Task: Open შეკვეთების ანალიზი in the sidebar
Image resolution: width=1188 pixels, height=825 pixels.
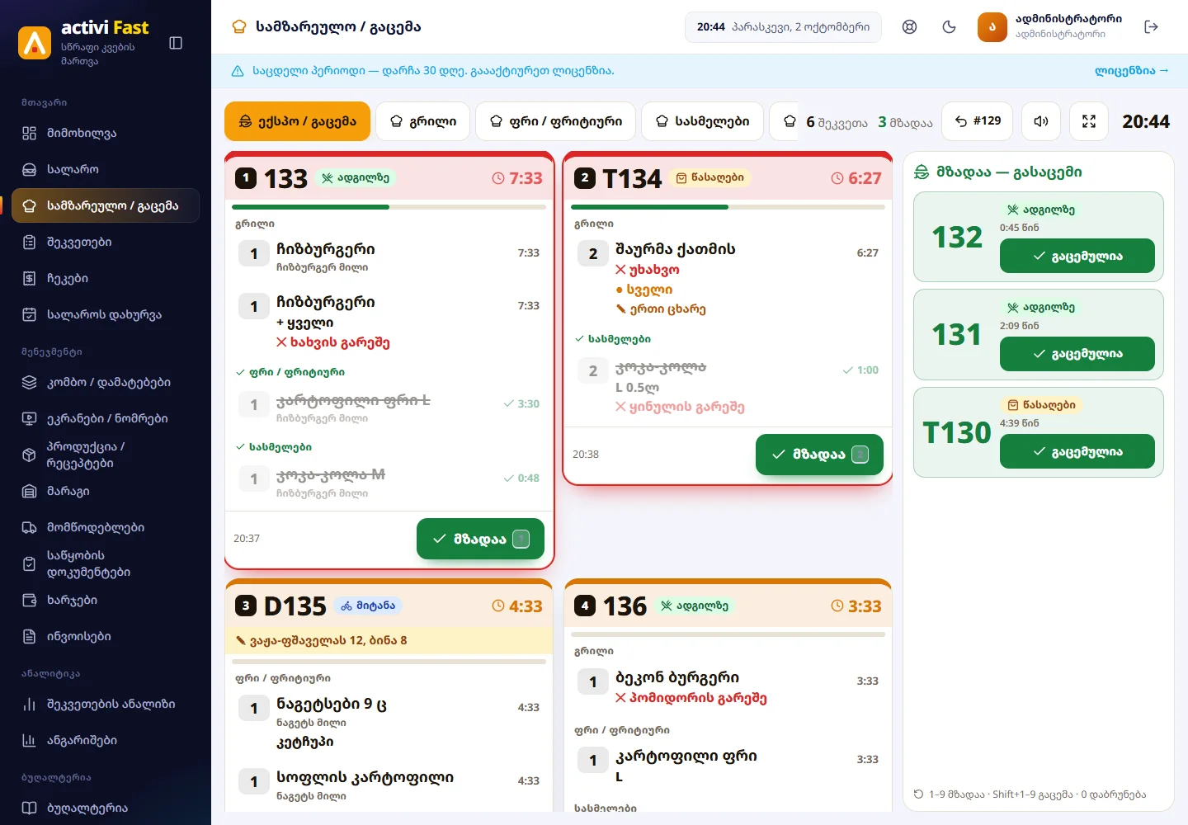Action: (x=106, y=705)
